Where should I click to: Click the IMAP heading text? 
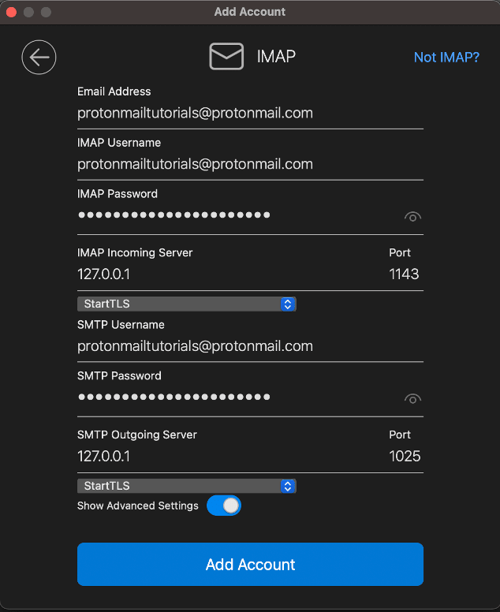[x=276, y=57]
